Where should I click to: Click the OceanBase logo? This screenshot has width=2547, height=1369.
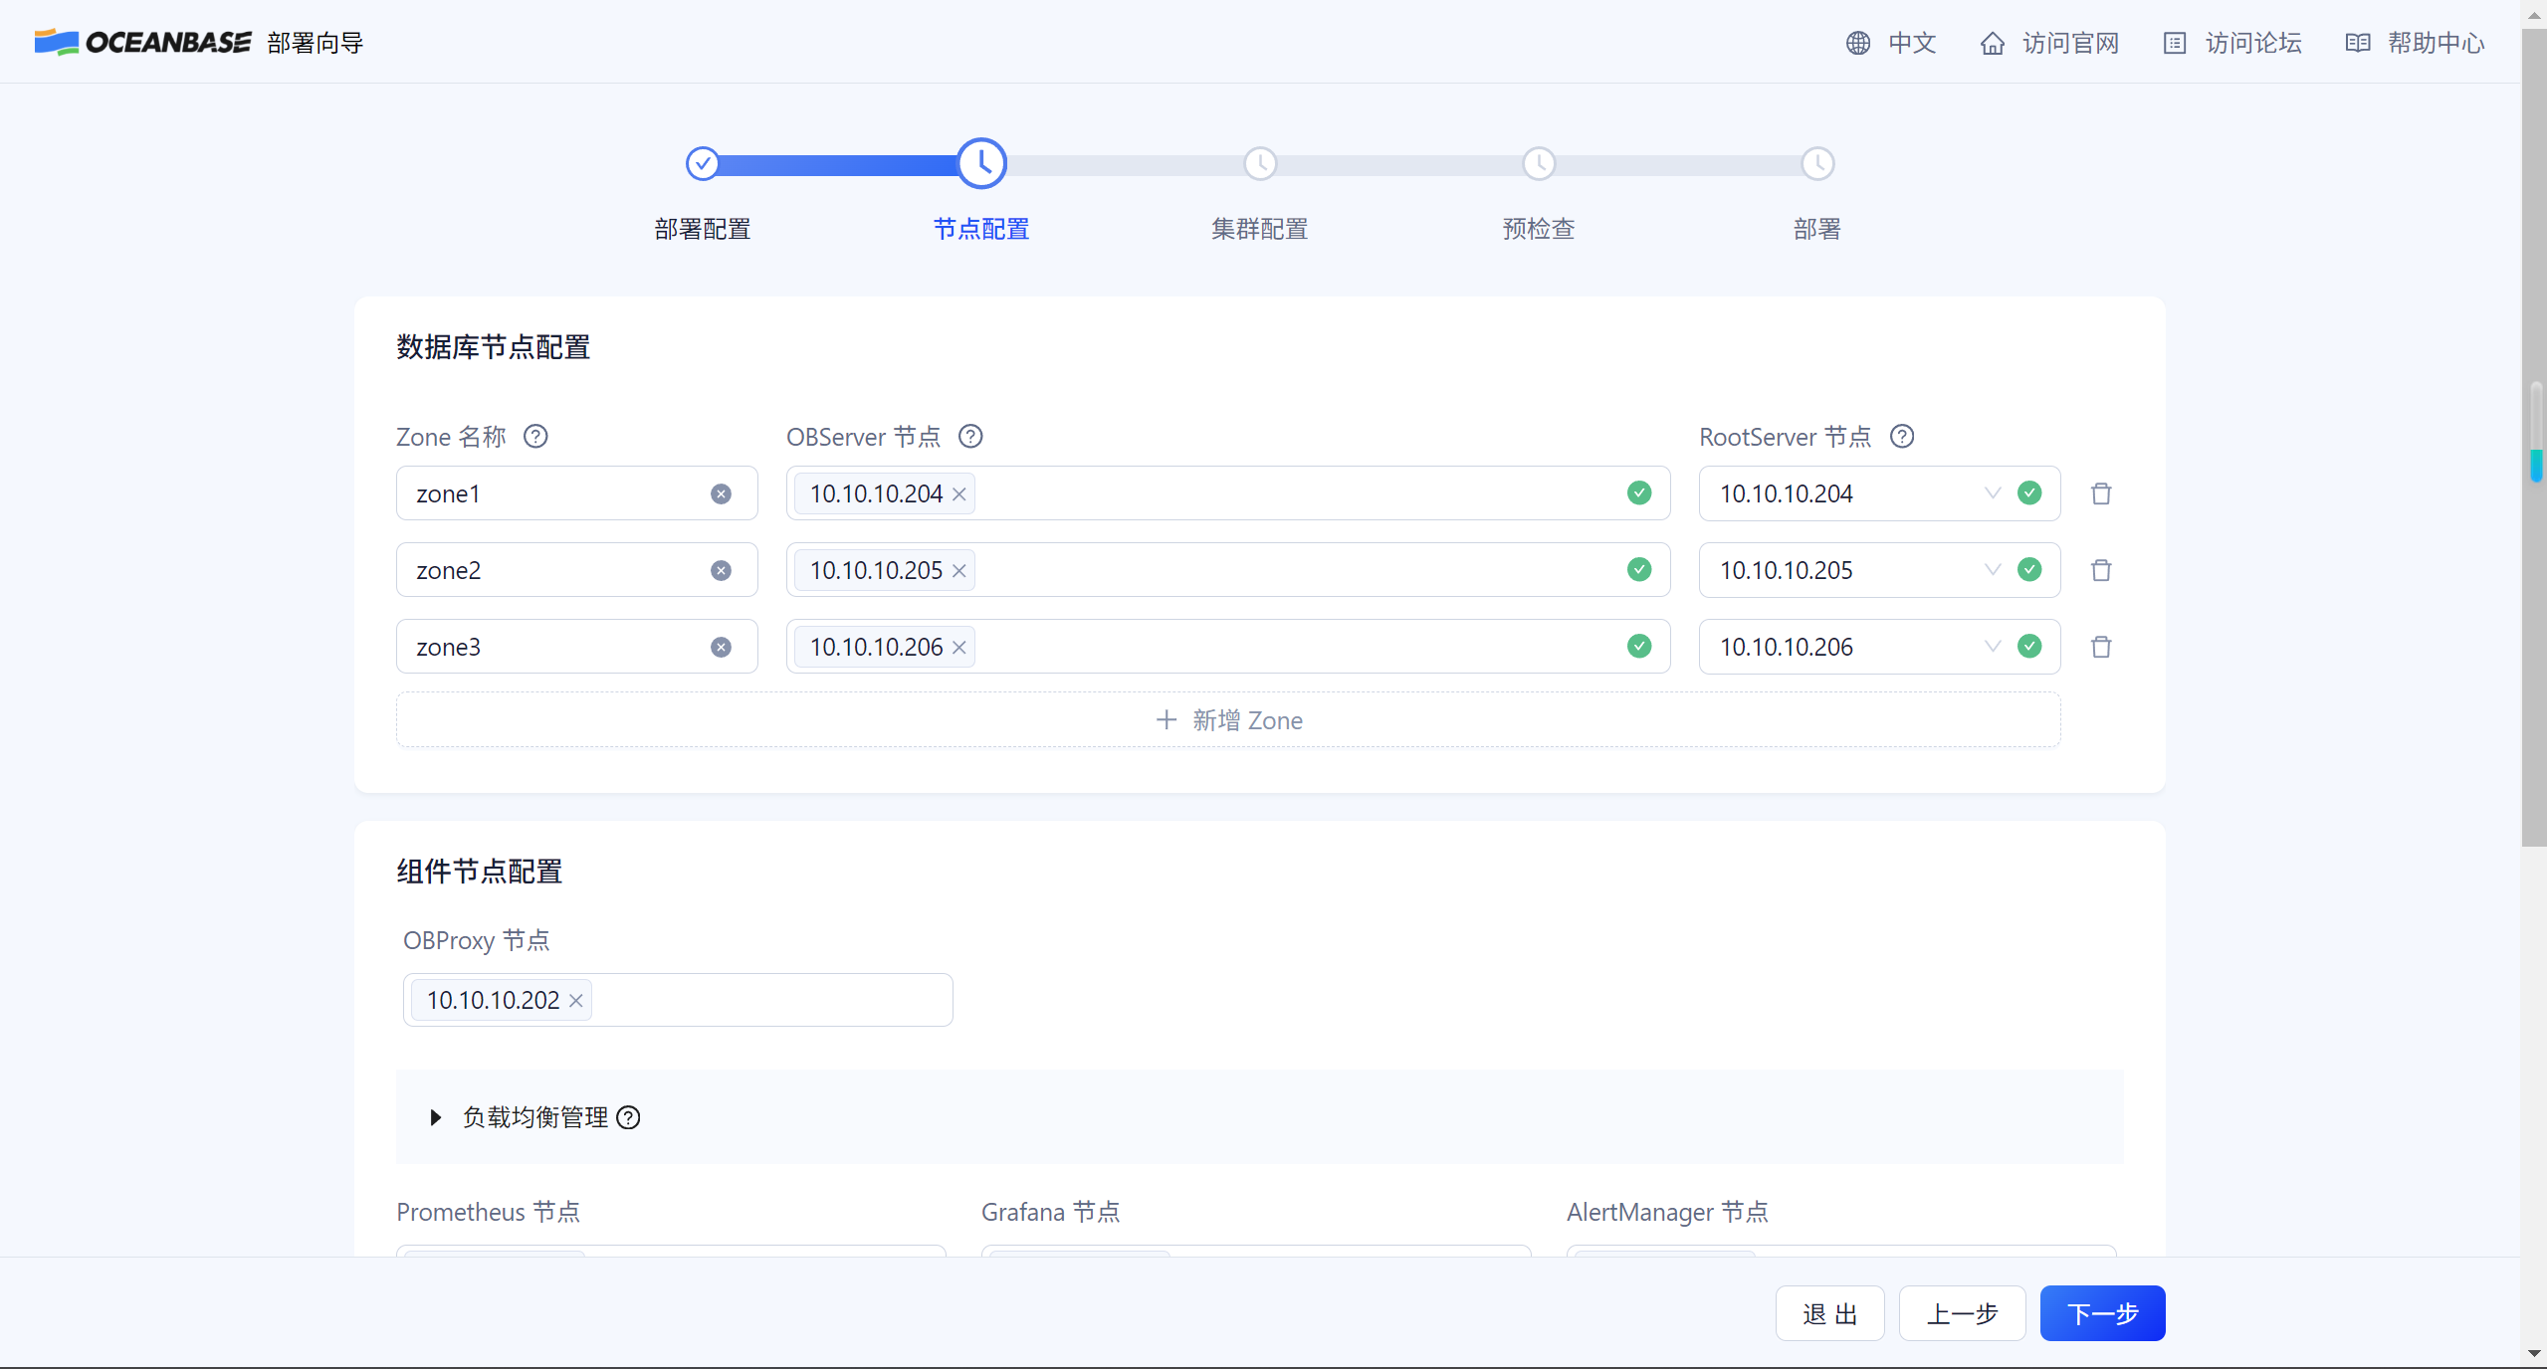point(143,42)
